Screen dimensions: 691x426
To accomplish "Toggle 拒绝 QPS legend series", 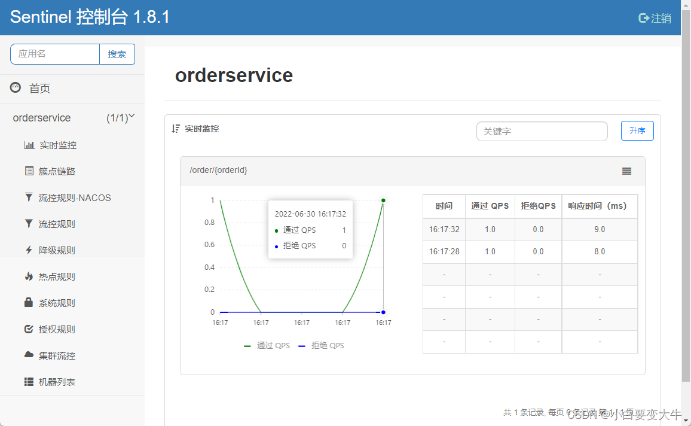I will 321,345.
